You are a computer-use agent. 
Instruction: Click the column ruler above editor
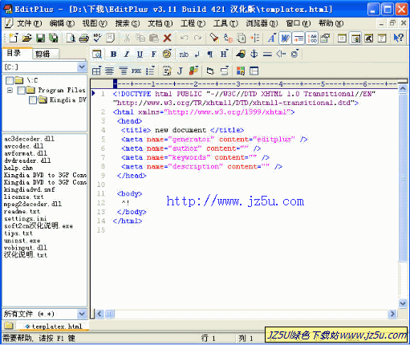click(244, 84)
